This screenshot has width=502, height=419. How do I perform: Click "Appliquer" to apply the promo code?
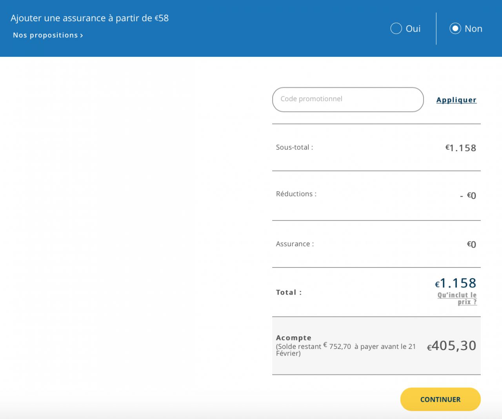(456, 100)
